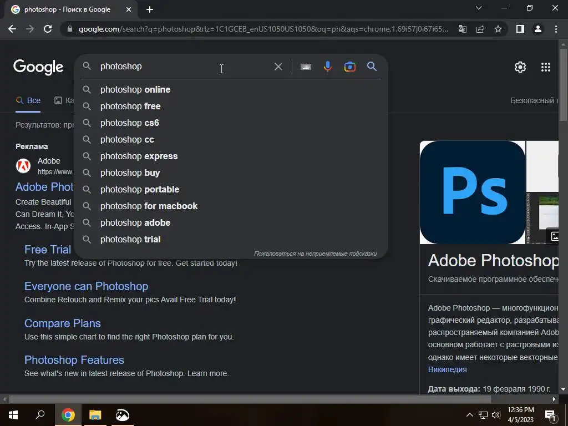Open Windows taskbar search
The image size is (568, 426).
click(x=40, y=415)
